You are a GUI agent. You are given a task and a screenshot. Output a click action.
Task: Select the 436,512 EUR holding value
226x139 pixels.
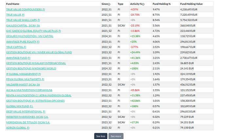[188, 85]
